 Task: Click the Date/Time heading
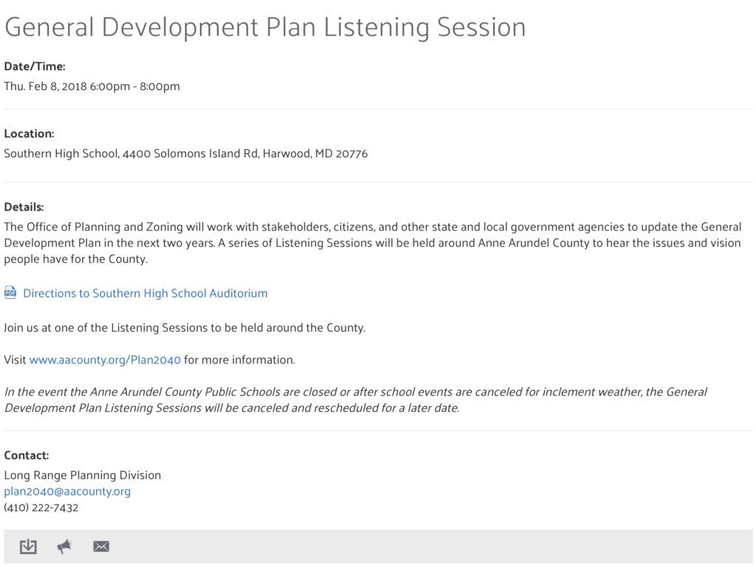(35, 66)
